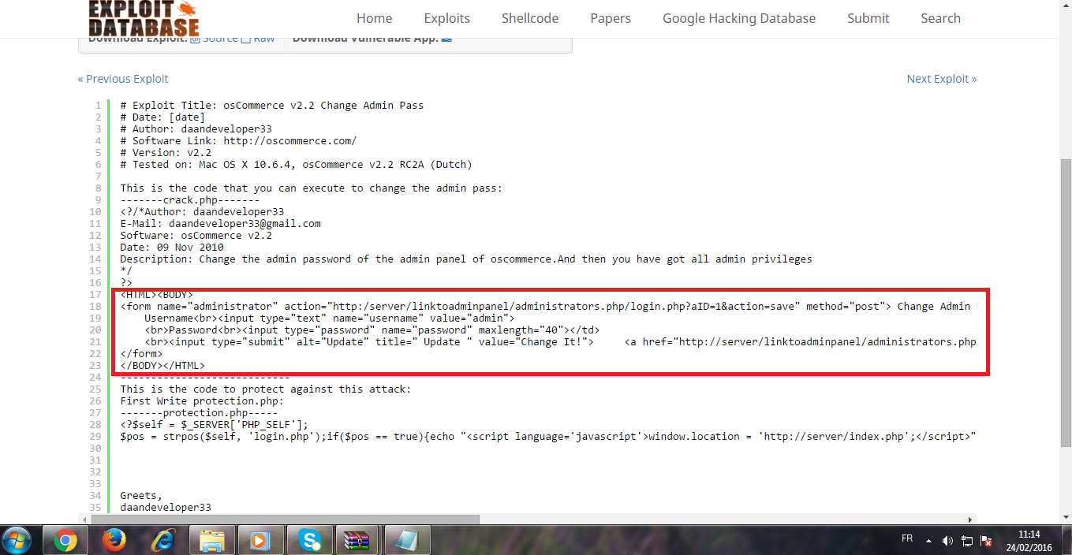1072x555 pixels.
Task: Select Papers in the navigation bar
Action: [x=611, y=18]
